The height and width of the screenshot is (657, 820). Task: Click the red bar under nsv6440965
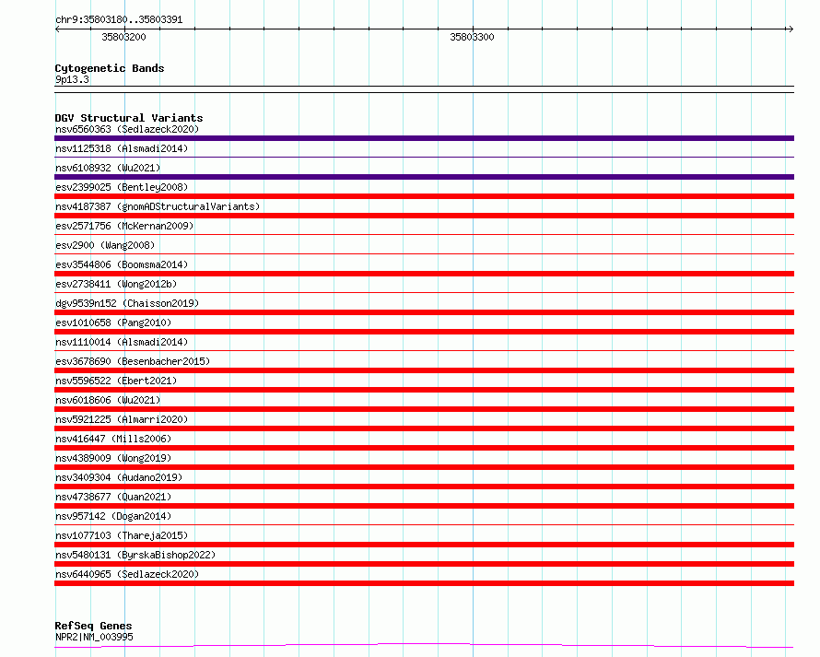[424, 583]
